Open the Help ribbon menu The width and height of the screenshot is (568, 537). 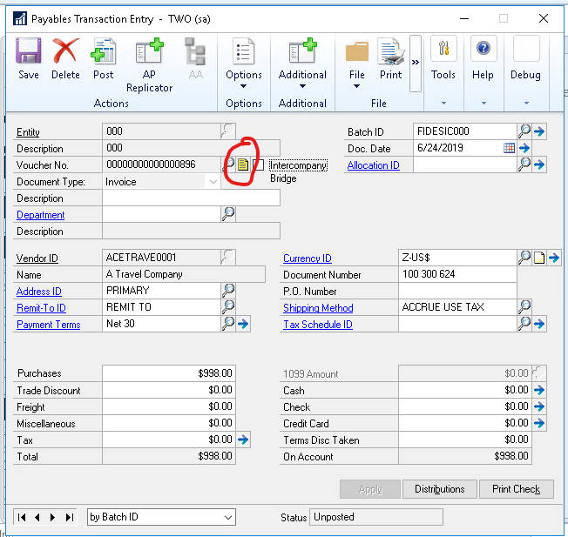point(483,58)
